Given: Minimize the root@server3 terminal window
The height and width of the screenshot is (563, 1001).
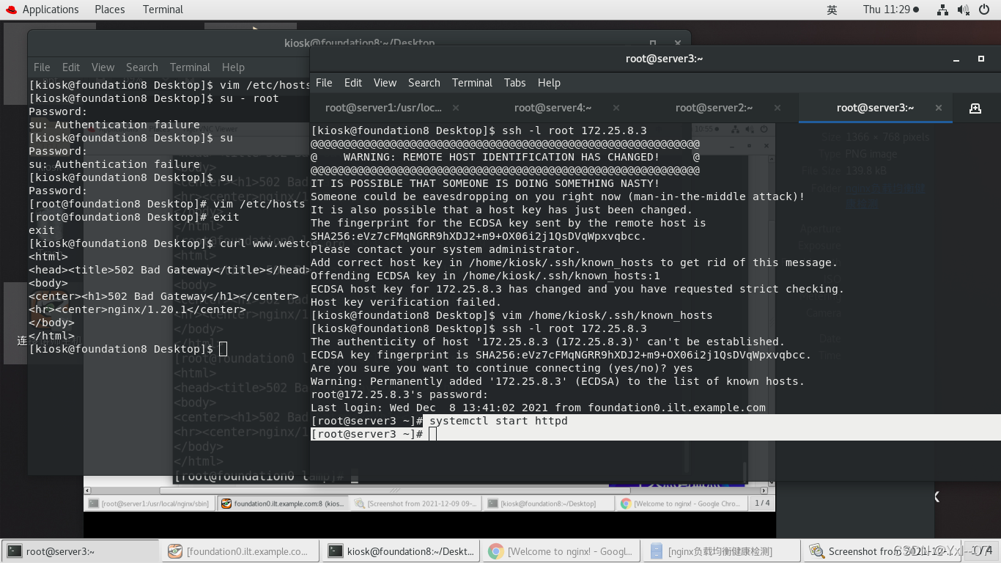Looking at the screenshot, I should (956, 59).
